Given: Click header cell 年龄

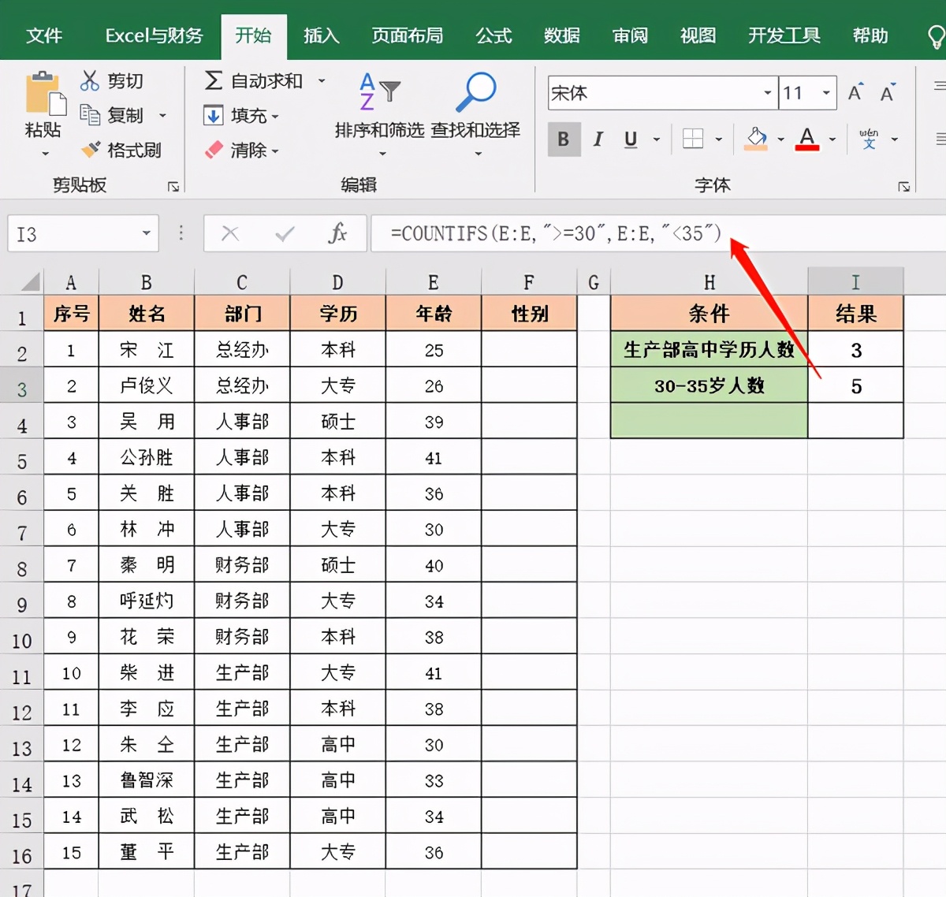Looking at the screenshot, I should pos(434,314).
